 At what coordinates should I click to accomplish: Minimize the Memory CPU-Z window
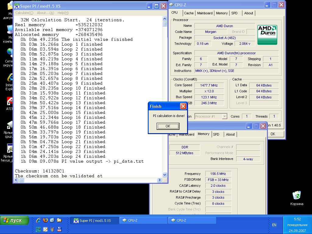(x=249, y=126)
